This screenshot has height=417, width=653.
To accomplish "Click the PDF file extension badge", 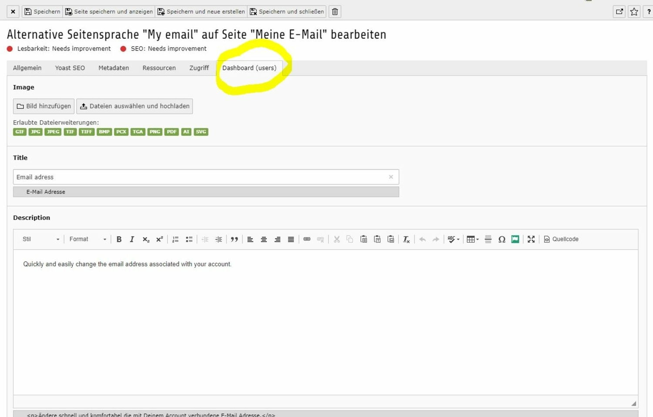I will (x=172, y=132).
